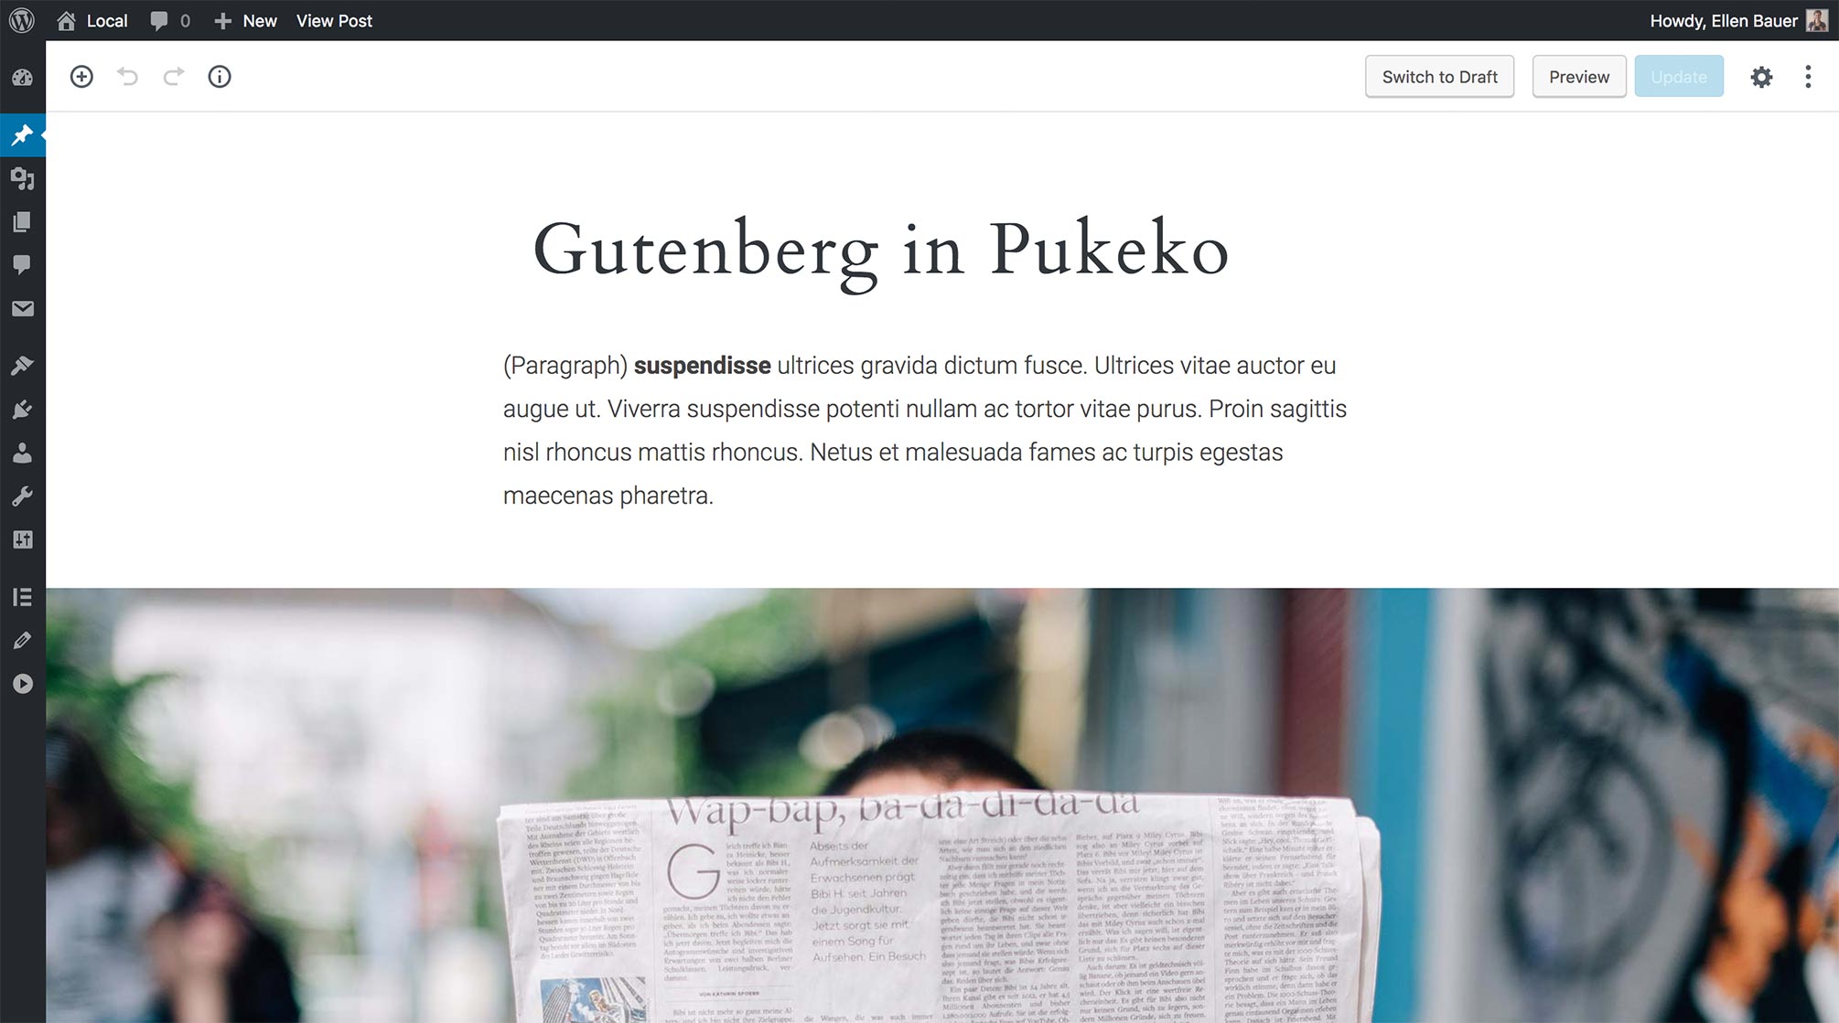Click the Plugins icon in sidebar
This screenshot has width=1839, height=1023.
click(21, 410)
